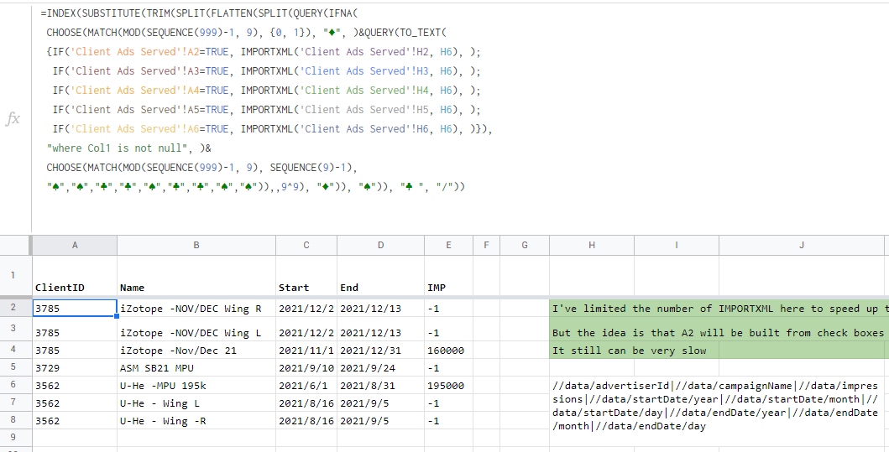
Task: Click the IMP header cell
Action: (448, 275)
